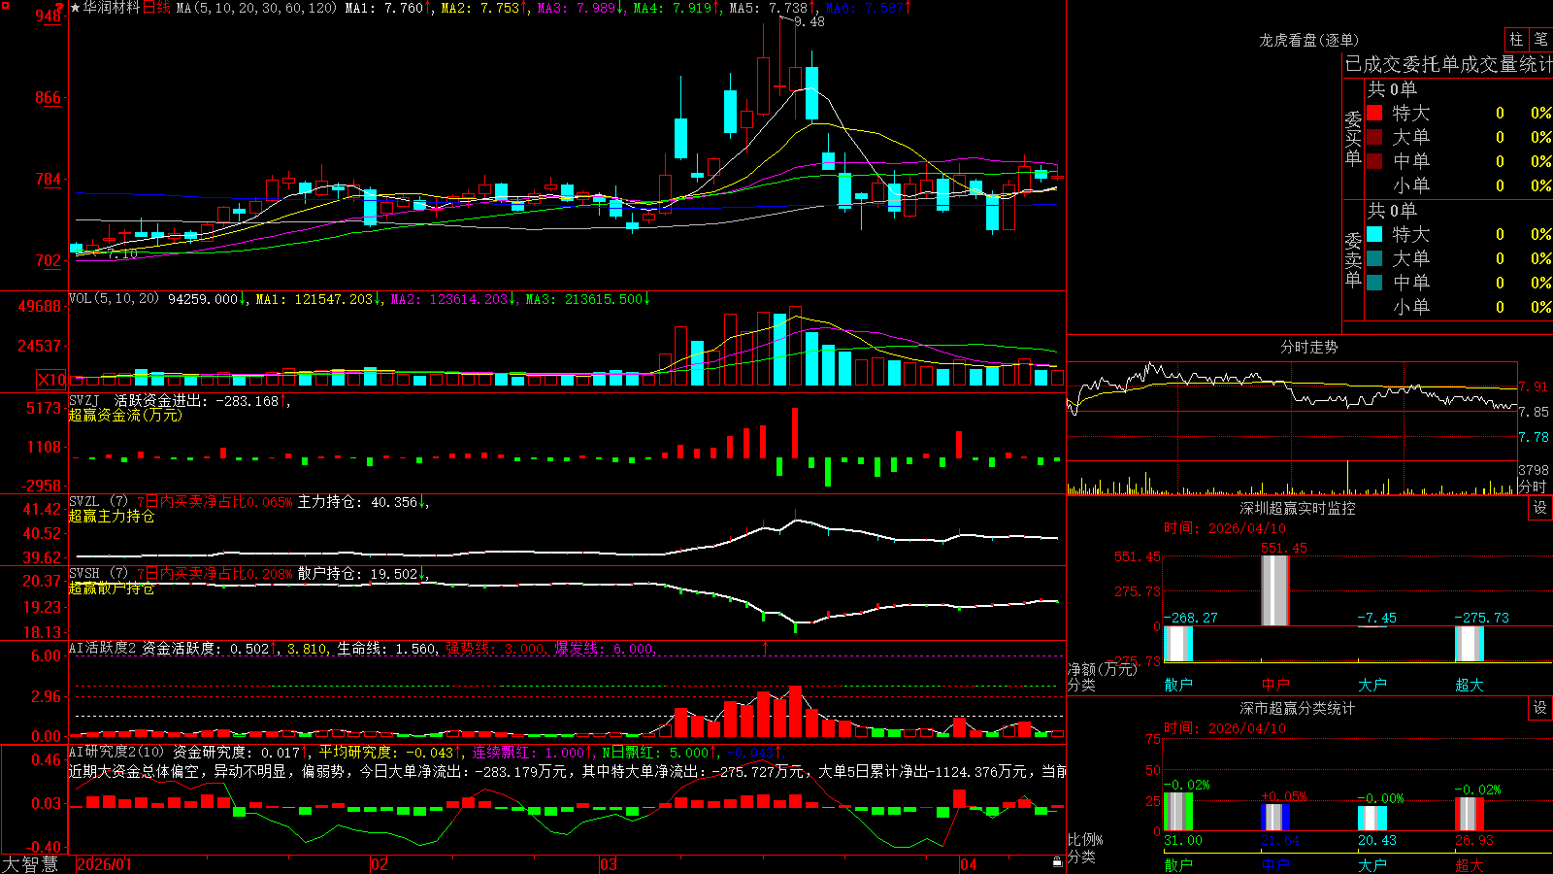The image size is (1553, 874).
Task: Click the 深圳超赢实时监控 panel title
Action: click(1297, 508)
